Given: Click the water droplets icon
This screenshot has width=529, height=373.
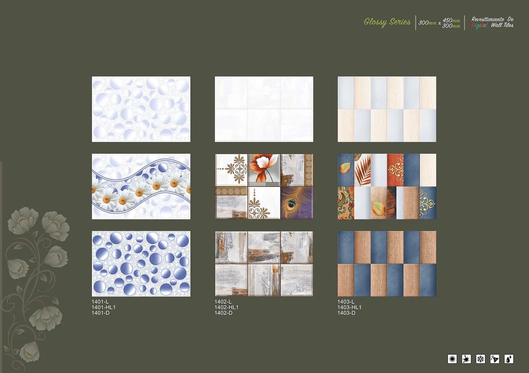Looking at the screenshot, I should 509,359.
